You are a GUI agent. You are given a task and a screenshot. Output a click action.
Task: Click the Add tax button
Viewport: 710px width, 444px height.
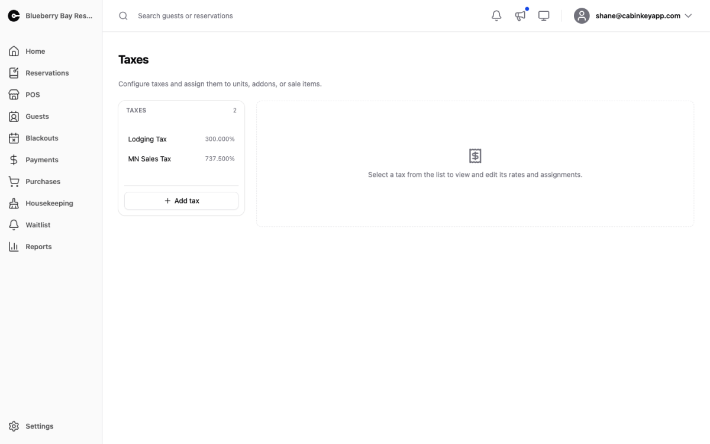[181, 201]
